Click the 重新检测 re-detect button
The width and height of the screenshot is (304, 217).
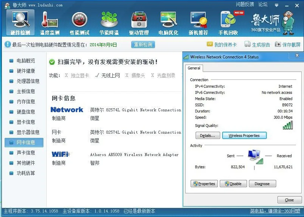pyautogui.click(x=143, y=44)
